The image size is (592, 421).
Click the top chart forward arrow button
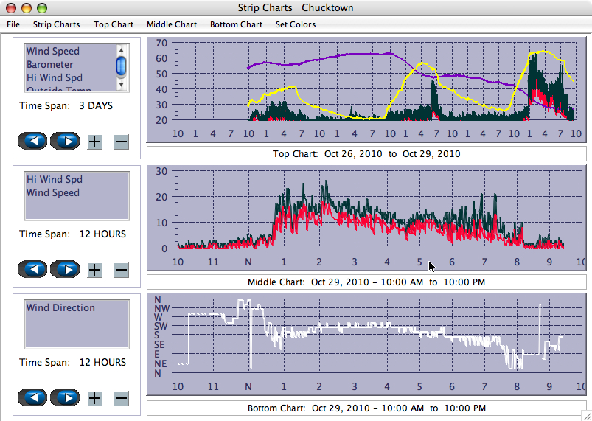65,141
